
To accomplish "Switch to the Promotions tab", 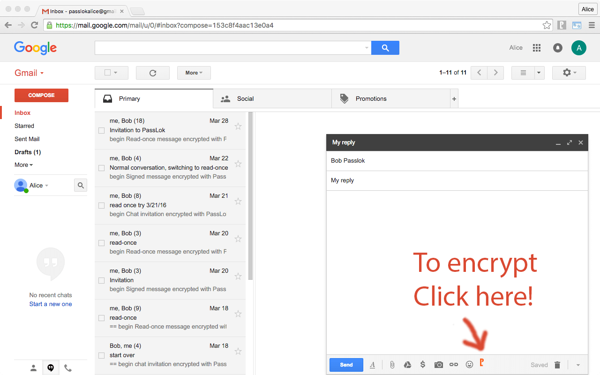I will 391,99.
